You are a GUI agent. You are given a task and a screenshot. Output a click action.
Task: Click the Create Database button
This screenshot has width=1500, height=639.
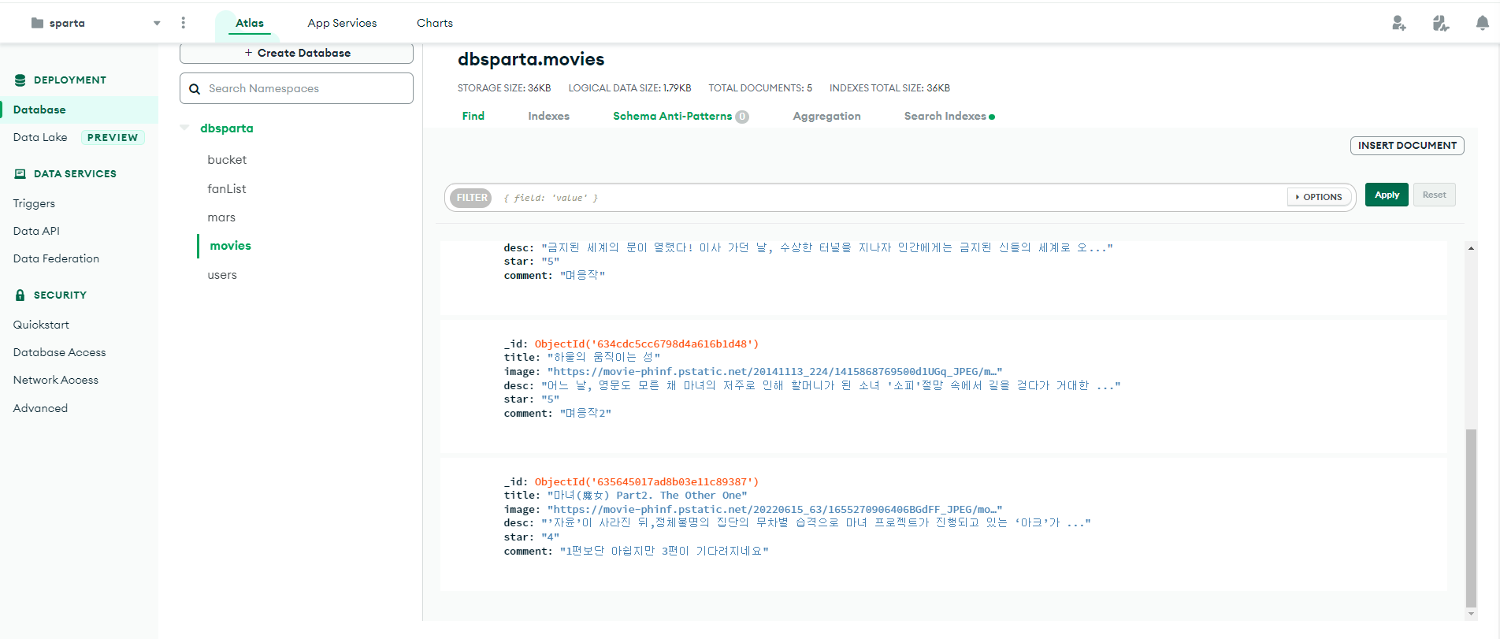(x=296, y=53)
